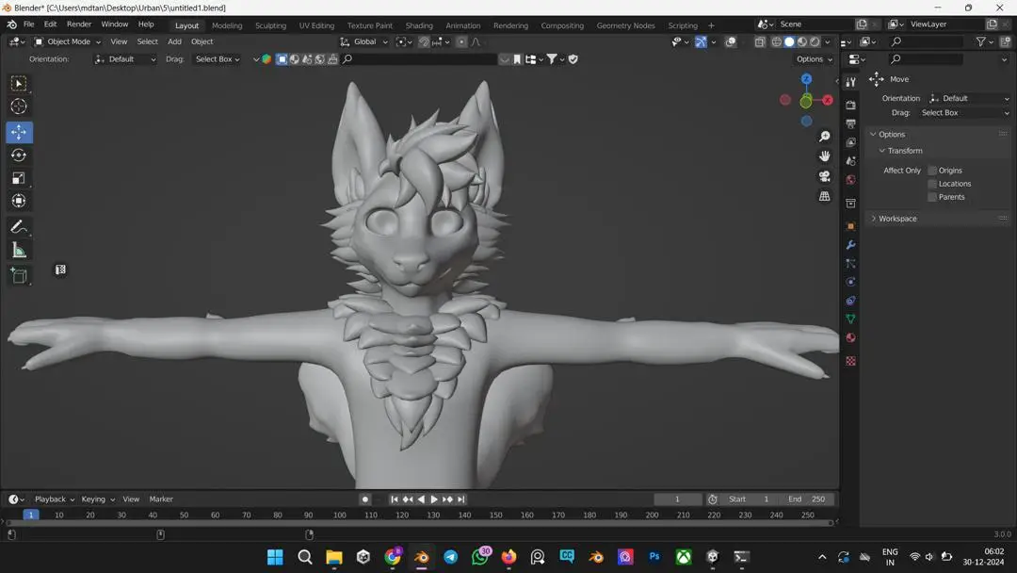
Task: Check the Locations option in Affect Only
Action: click(x=932, y=183)
